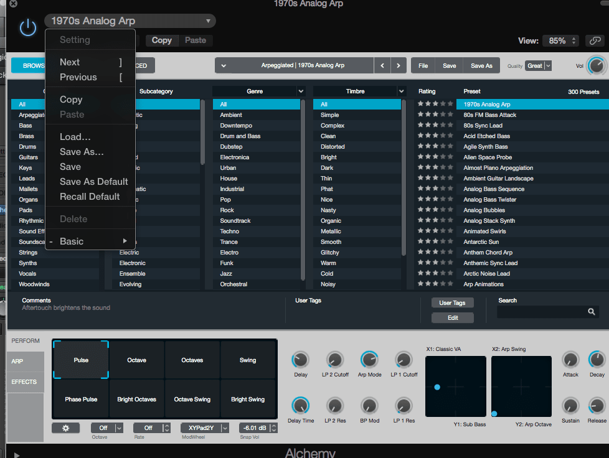Viewport: 609px width, 458px height.
Task: Select the Alien Space Probe preset
Action: coord(532,157)
